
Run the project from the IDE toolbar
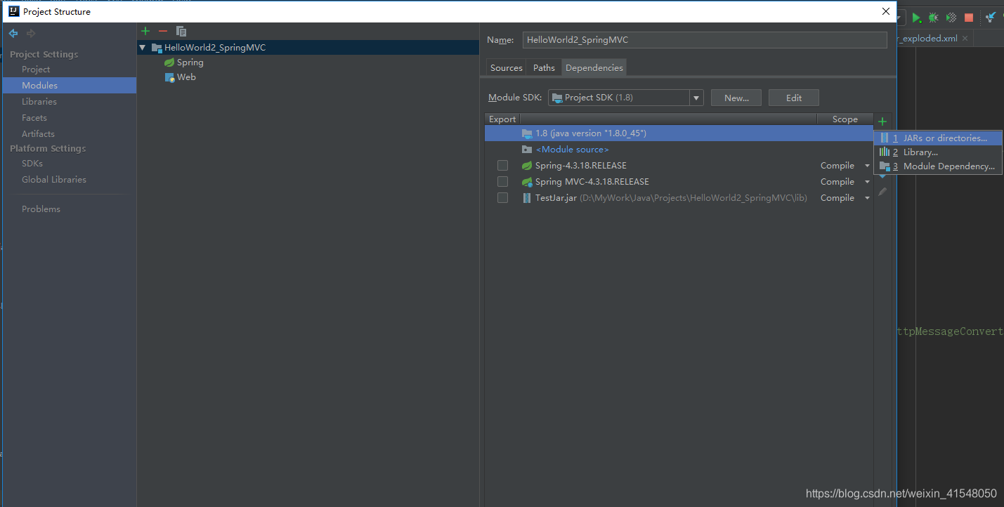click(x=916, y=18)
